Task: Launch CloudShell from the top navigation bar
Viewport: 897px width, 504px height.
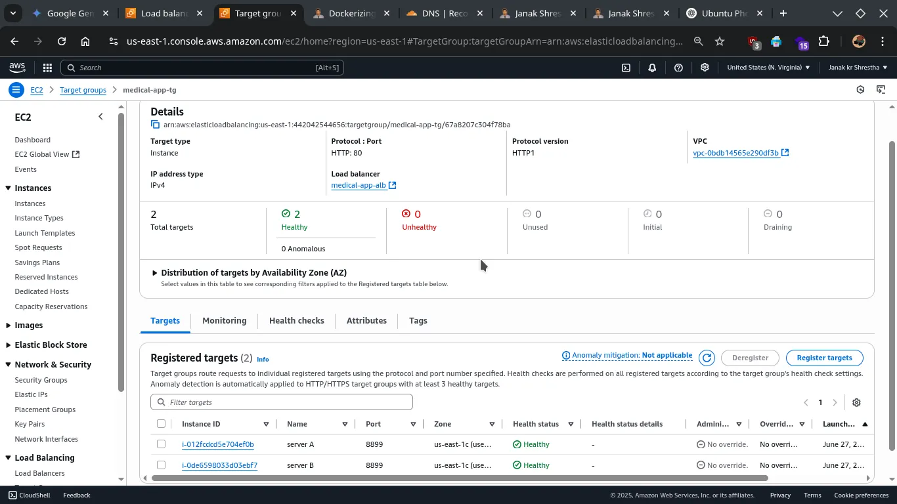Action: click(x=626, y=68)
